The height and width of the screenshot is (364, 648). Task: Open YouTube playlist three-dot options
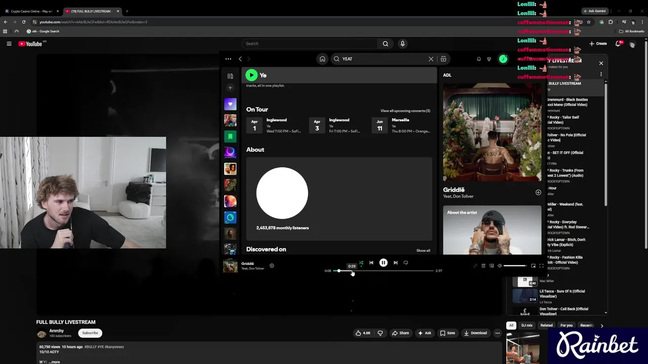click(x=601, y=74)
